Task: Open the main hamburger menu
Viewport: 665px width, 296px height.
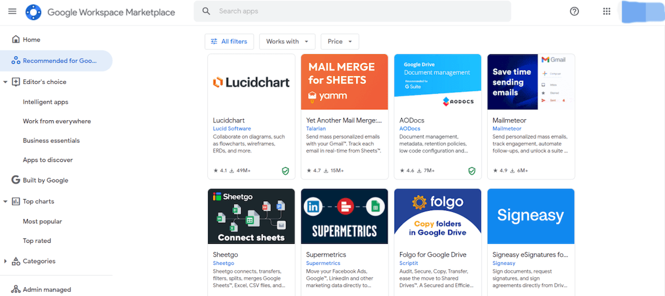Action: click(x=12, y=12)
